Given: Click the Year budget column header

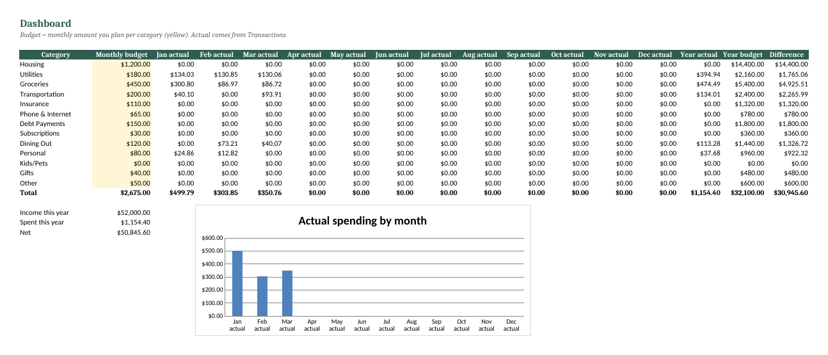Looking at the screenshot, I should pos(743,54).
